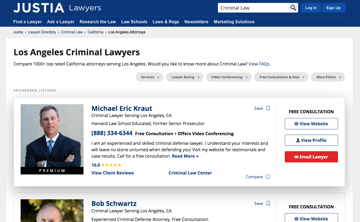
Task: Click the Log In button
Action: tap(311, 8)
